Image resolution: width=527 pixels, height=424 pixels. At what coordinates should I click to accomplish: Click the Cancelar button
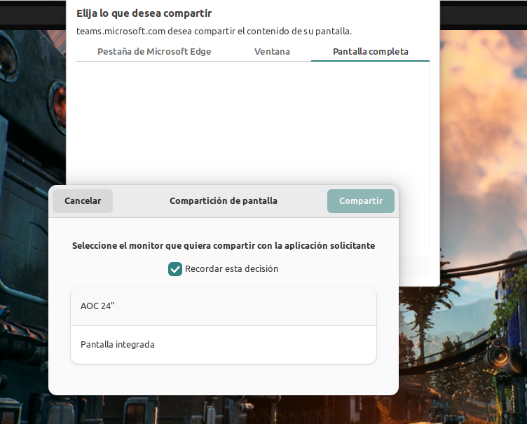83,200
